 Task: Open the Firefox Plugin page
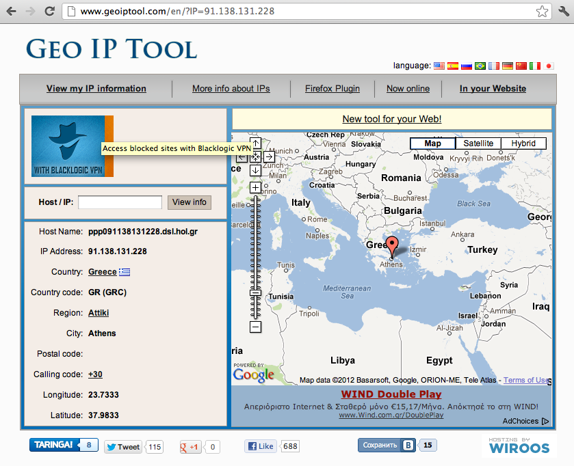click(332, 89)
